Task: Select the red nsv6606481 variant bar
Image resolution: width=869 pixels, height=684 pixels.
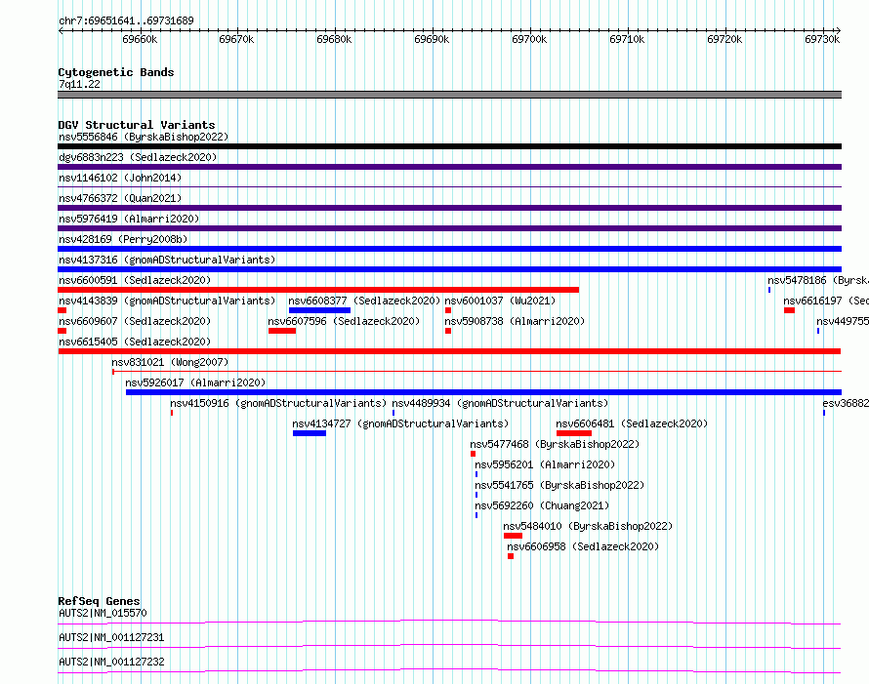Action: point(574,433)
